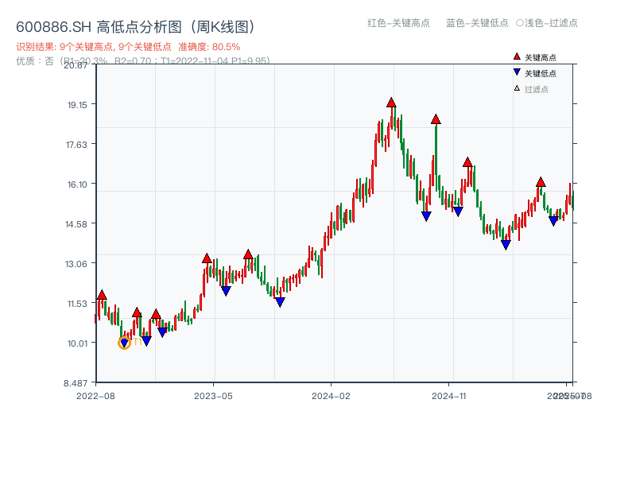Click the 2023-05 x-axis date label
Screen dimensions: 636x477
point(213,396)
